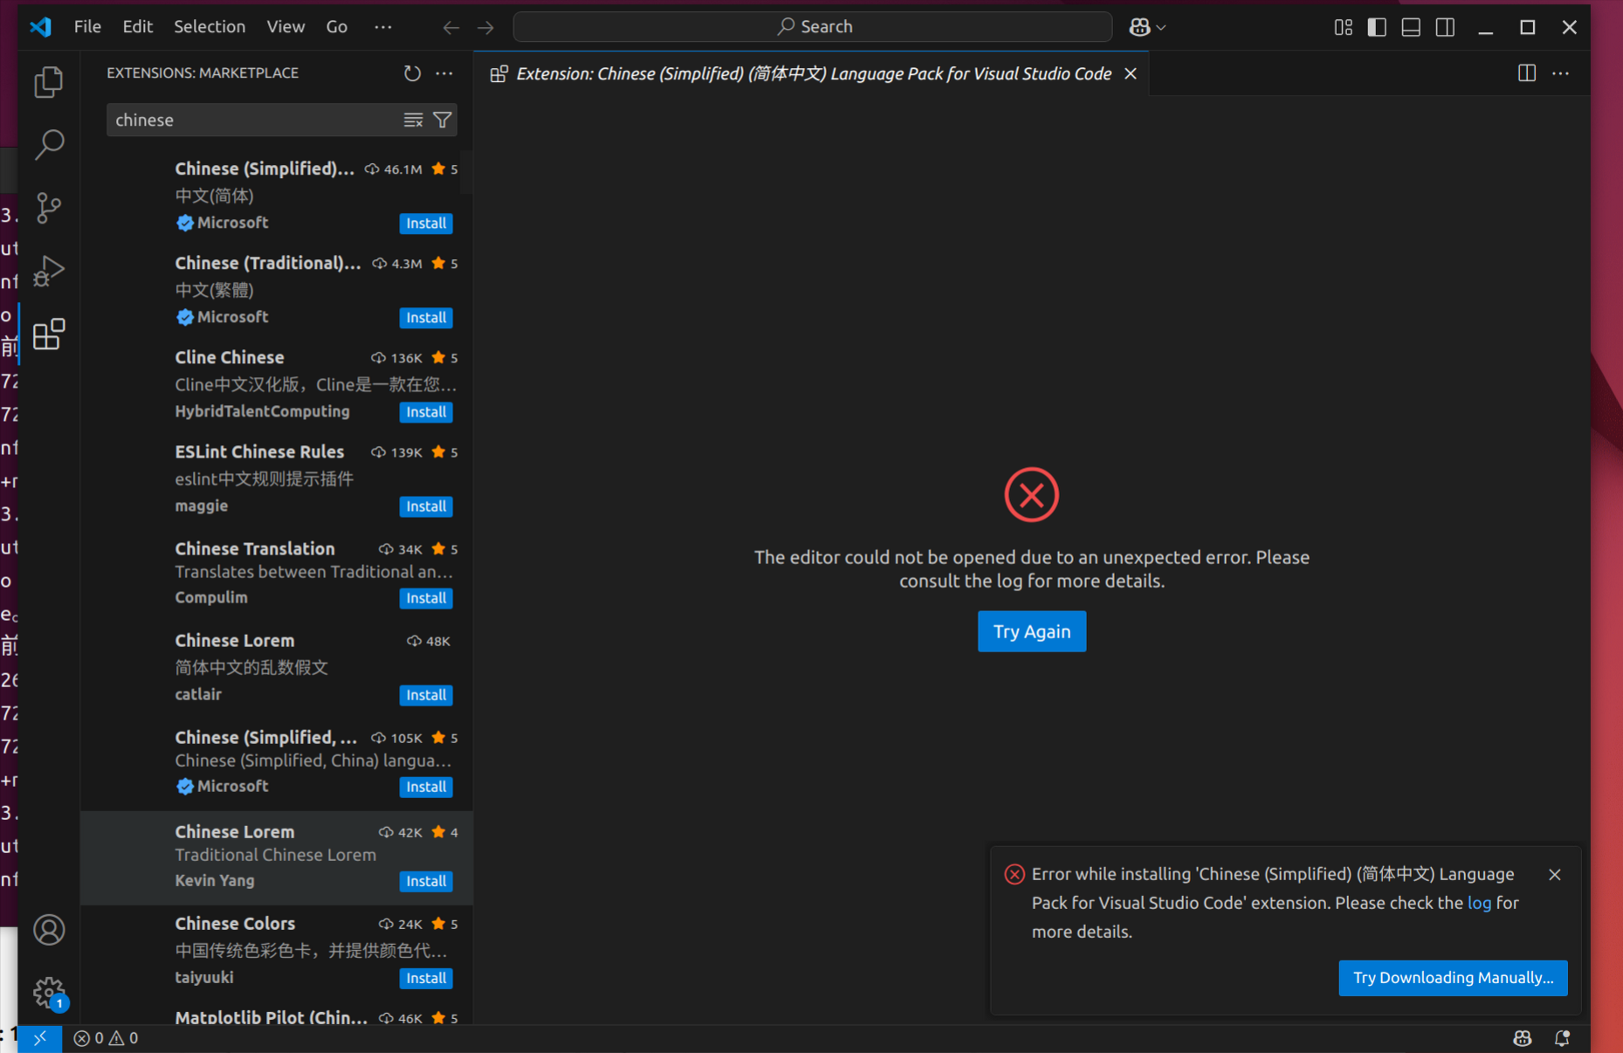This screenshot has height=1053, width=1623.
Task: Click the taiyuuki publisher name
Action: pos(204,977)
